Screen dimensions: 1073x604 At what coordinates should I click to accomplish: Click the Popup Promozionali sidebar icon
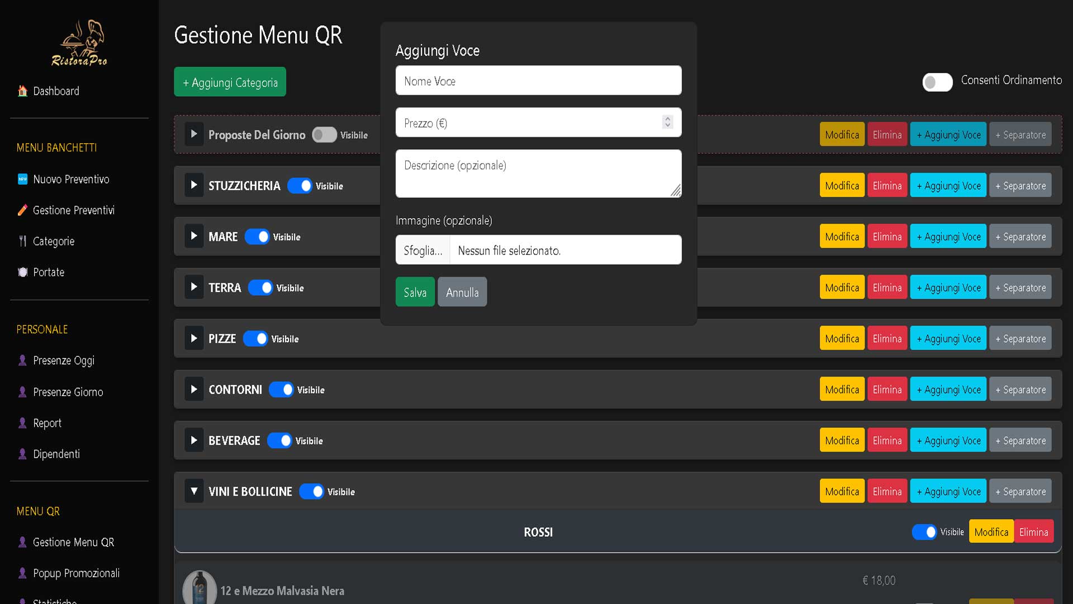[22, 573]
